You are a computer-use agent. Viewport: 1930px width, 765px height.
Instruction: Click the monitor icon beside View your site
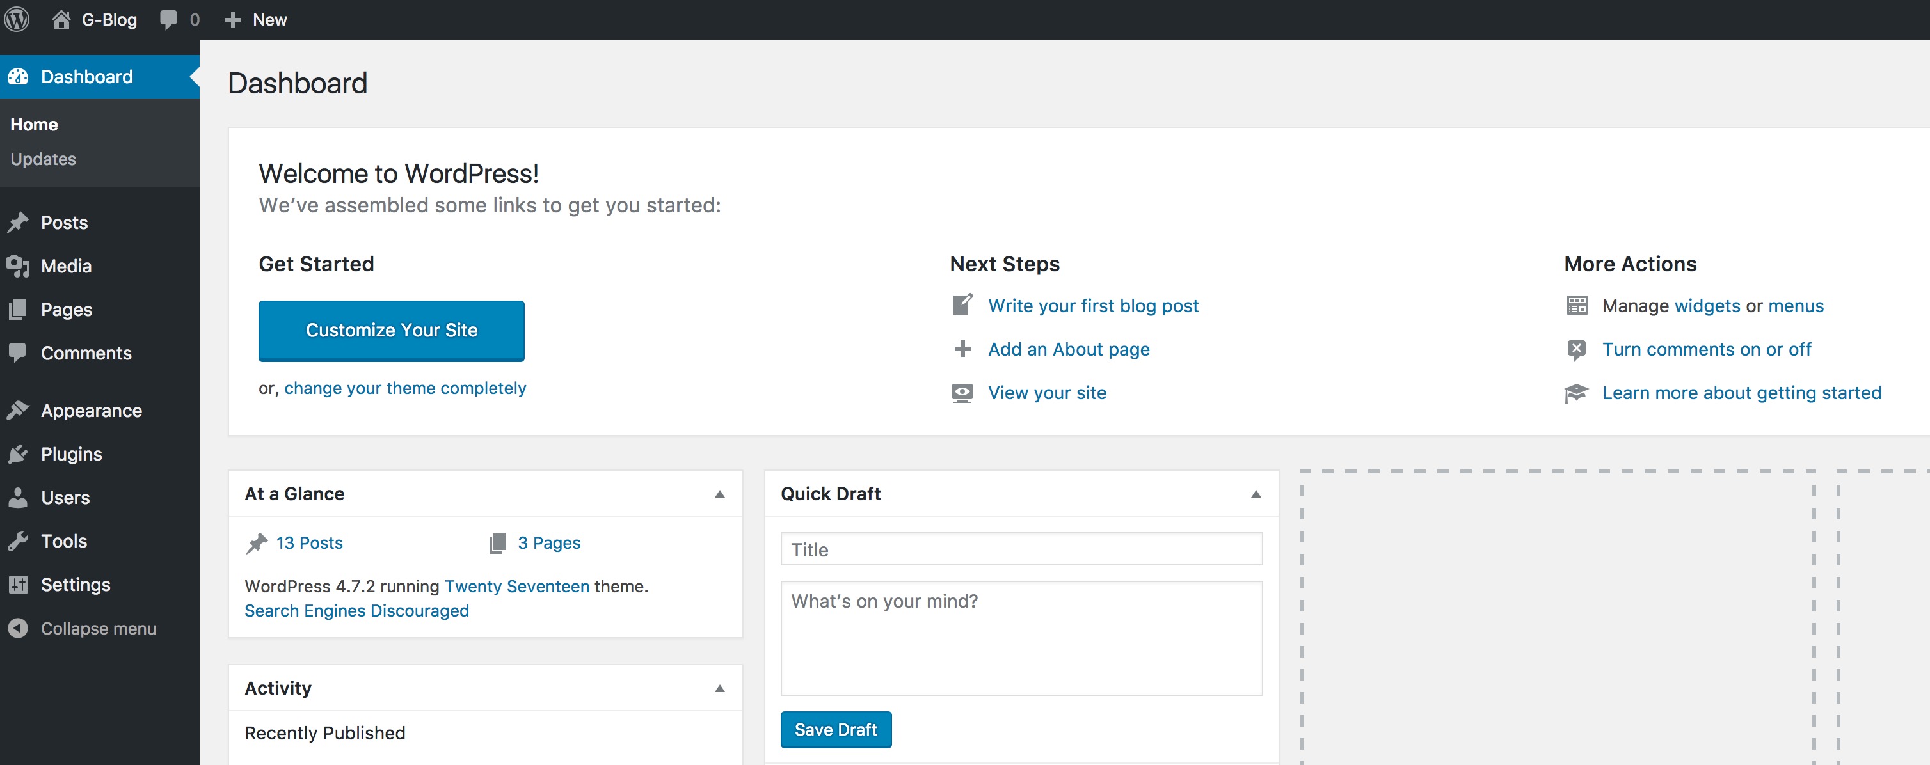click(x=962, y=393)
